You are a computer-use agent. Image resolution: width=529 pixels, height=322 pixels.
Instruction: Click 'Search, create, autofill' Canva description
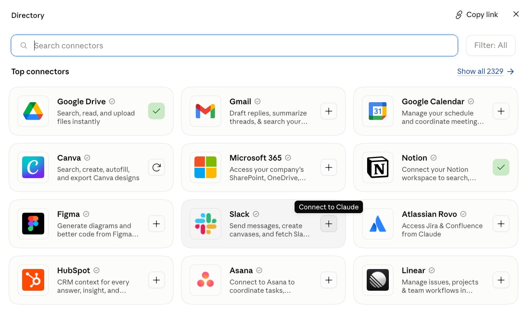click(98, 174)
